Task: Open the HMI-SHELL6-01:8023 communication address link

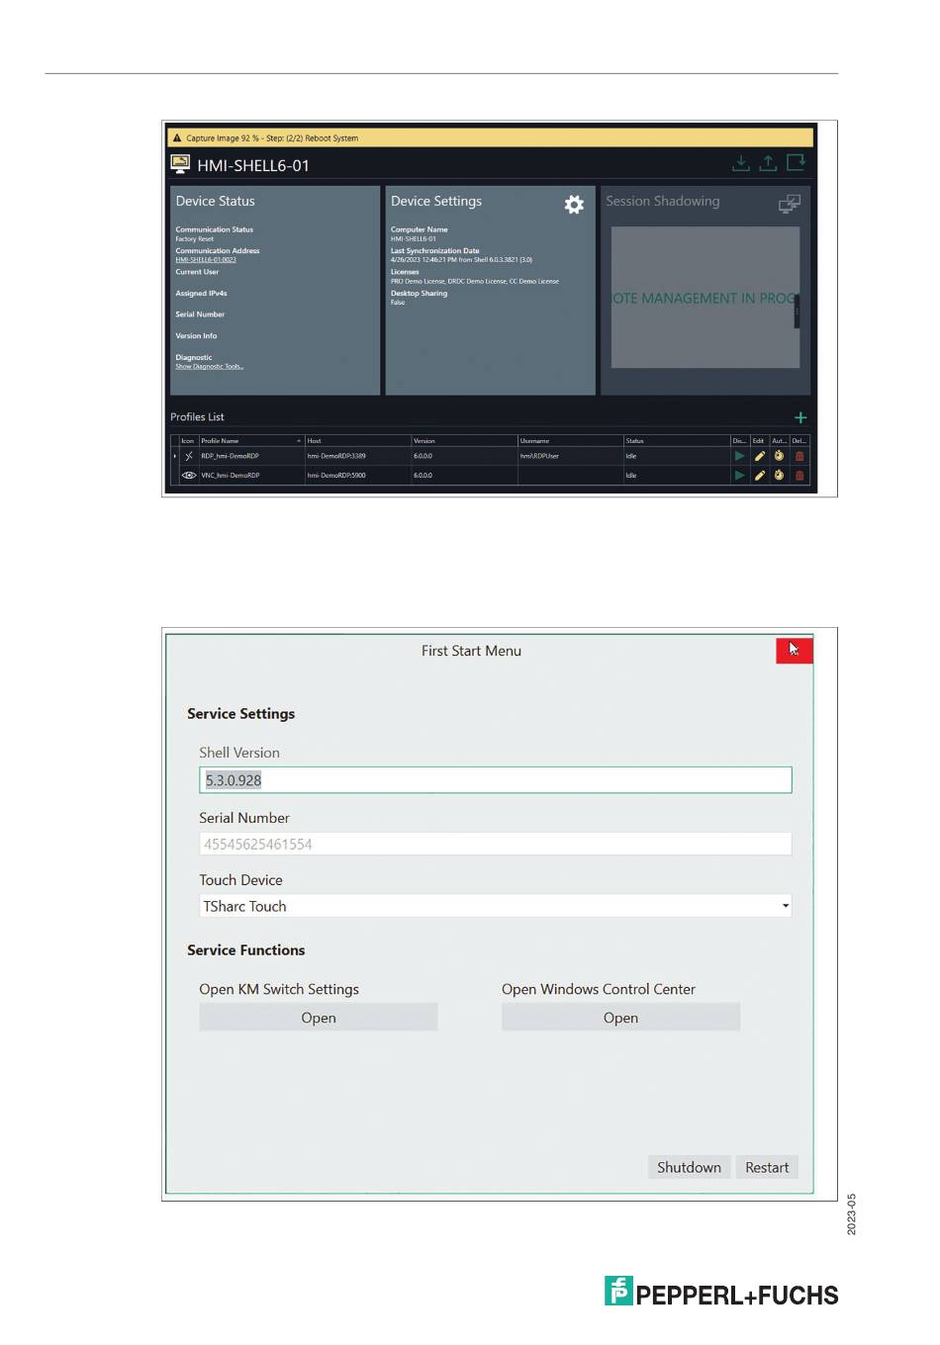Action: pos(206,260)
